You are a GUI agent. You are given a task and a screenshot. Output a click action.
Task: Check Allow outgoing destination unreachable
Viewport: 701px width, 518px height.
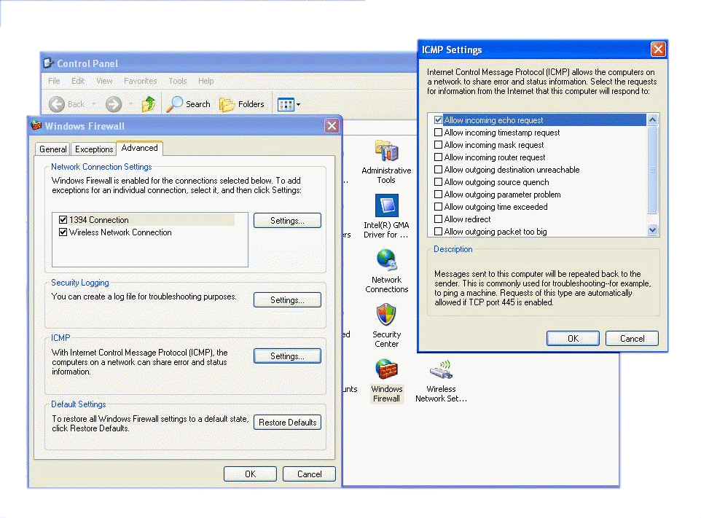(x=438, y=170)
